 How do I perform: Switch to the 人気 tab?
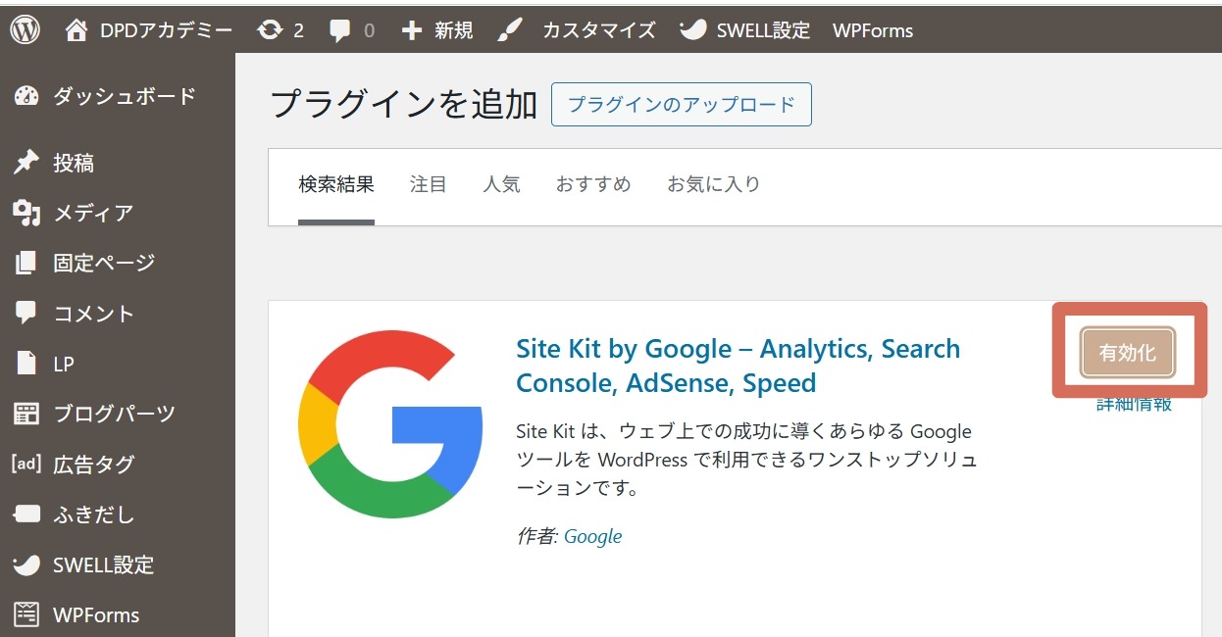pyautogui.click(x=501, y=184)
